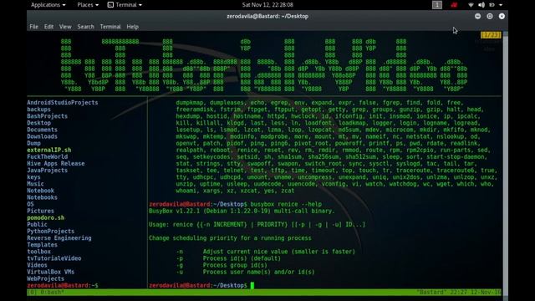Click tmux status bar Bastard hostname time
Viewport: 535px width, 301px height.
coord(459,293)
